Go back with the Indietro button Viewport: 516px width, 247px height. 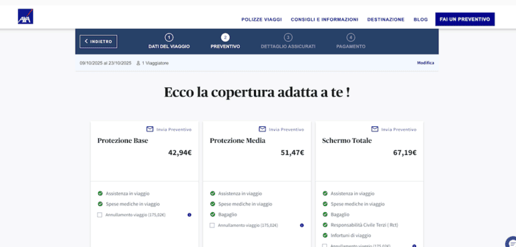[x=98, y=42]
